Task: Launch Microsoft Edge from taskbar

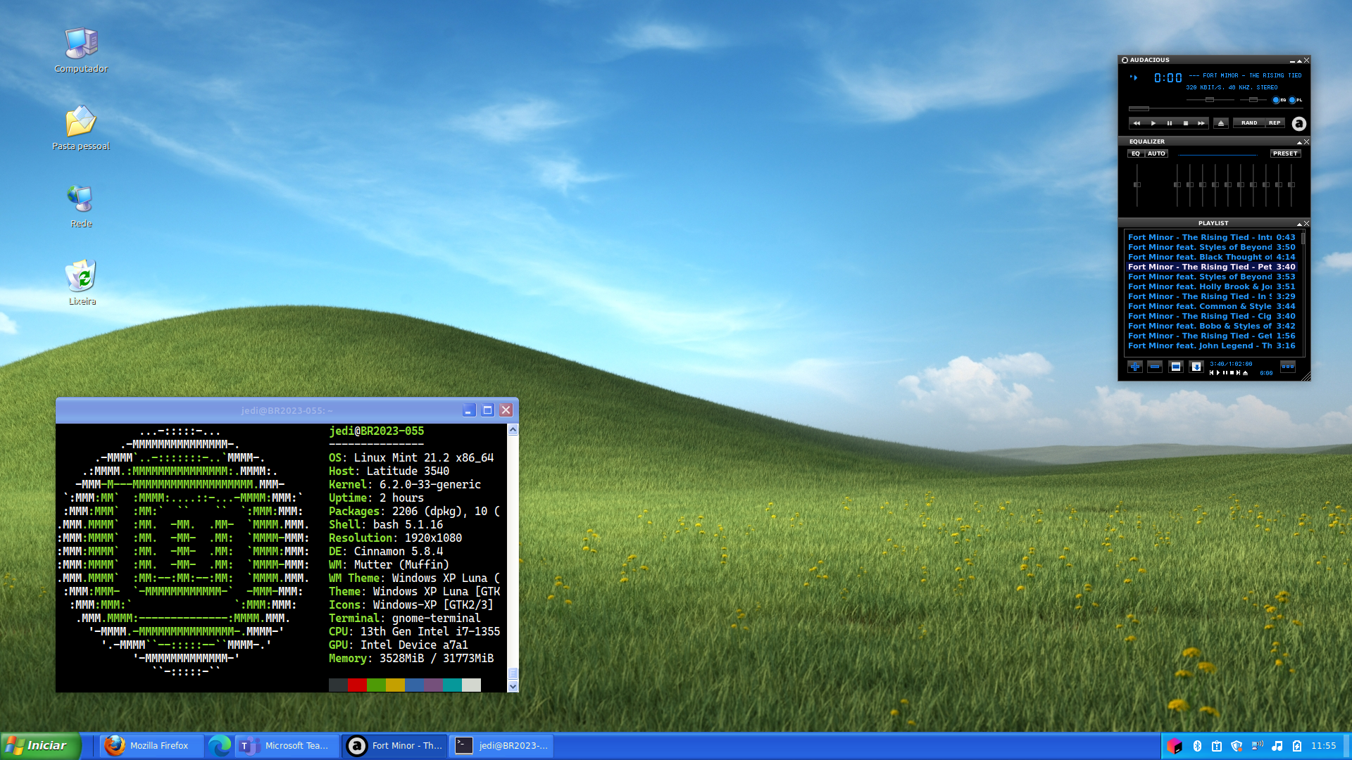Action: pos(220,746)
